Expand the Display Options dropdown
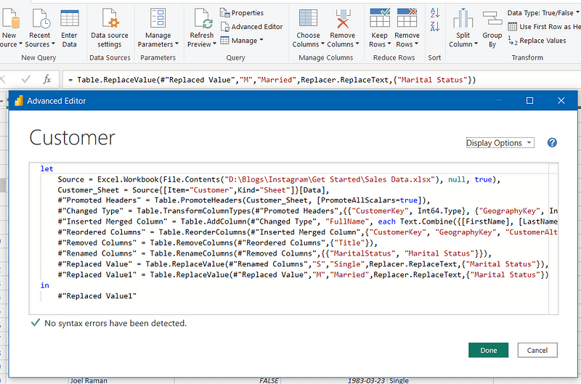This screenshot has width=581, height=384. pos(499,143)
